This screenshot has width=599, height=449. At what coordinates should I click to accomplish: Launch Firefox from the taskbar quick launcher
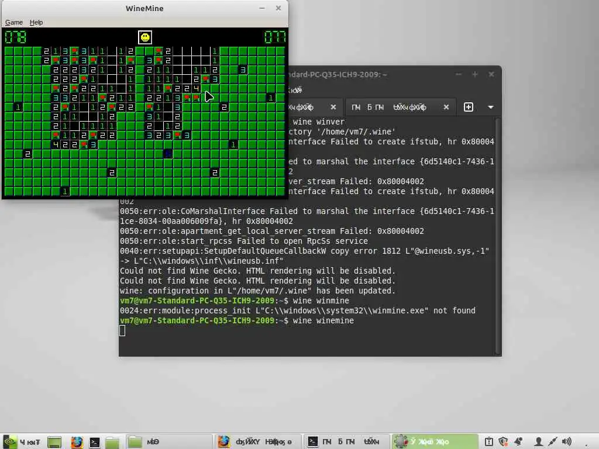[77, 442]
